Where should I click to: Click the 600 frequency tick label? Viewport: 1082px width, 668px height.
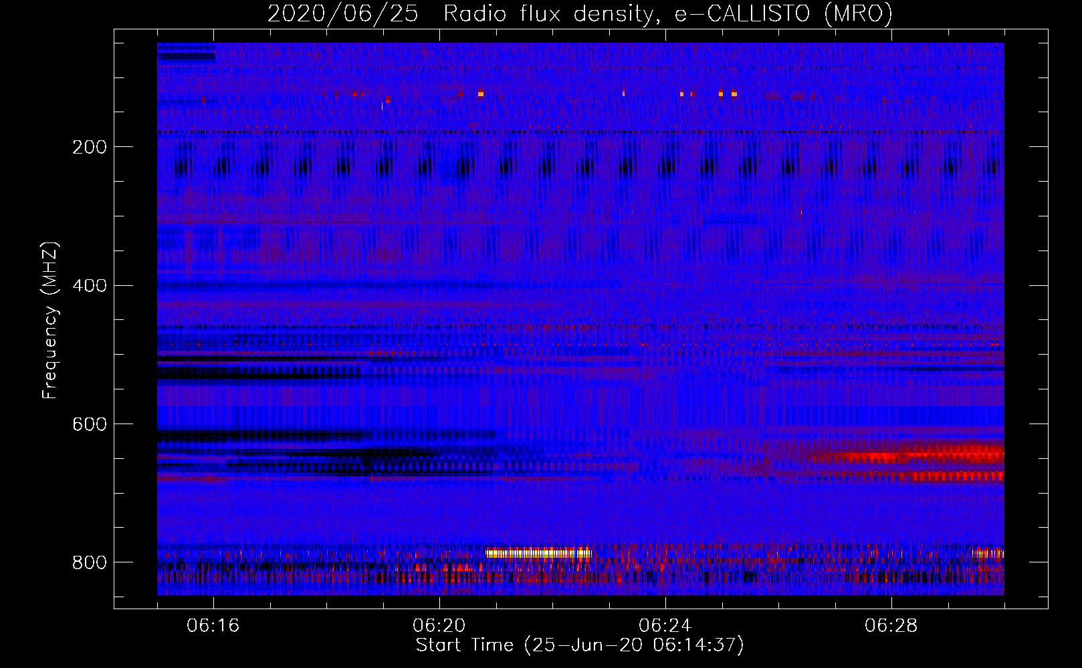pyautogui.click(x=90, y=425)
